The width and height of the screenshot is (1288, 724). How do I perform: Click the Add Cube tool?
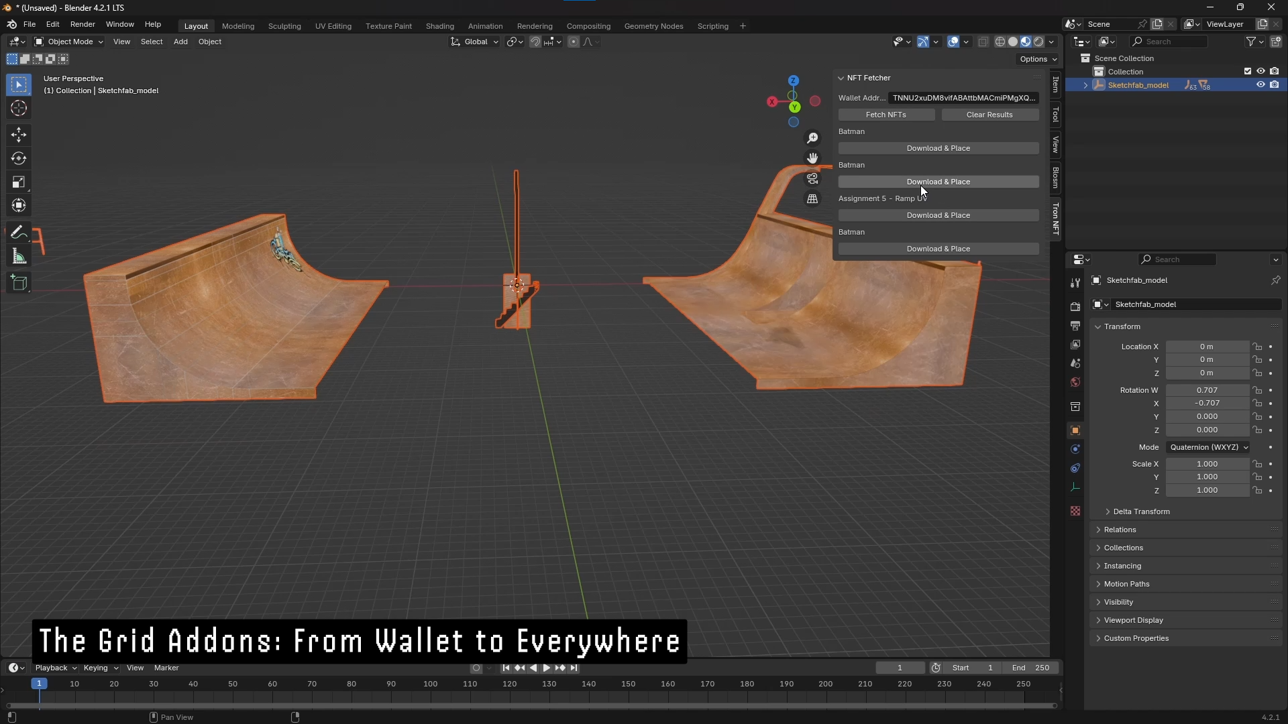click(x=19, y=283)
